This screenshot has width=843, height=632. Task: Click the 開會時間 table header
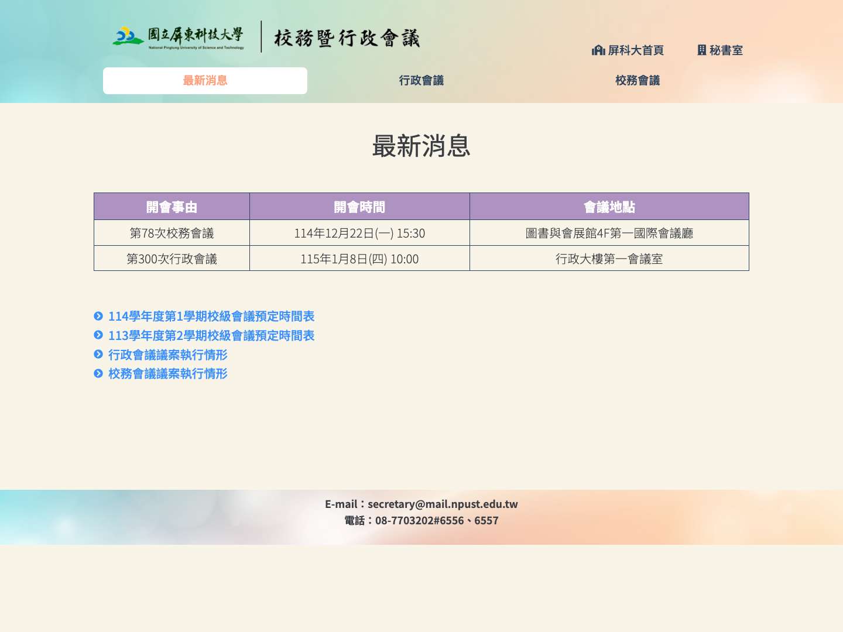coord(359,206)
